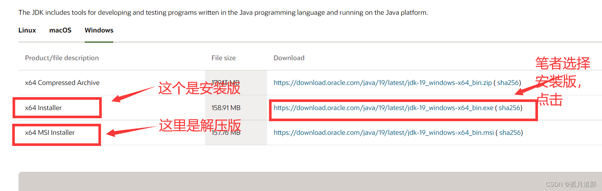The image size is (602, 191).
Task: Open sha256 link for the MSI installer
Action: coord(510,133)
